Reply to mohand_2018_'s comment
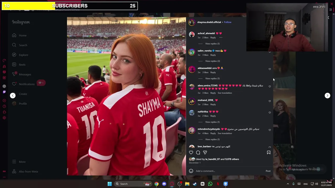 (213, 104)
